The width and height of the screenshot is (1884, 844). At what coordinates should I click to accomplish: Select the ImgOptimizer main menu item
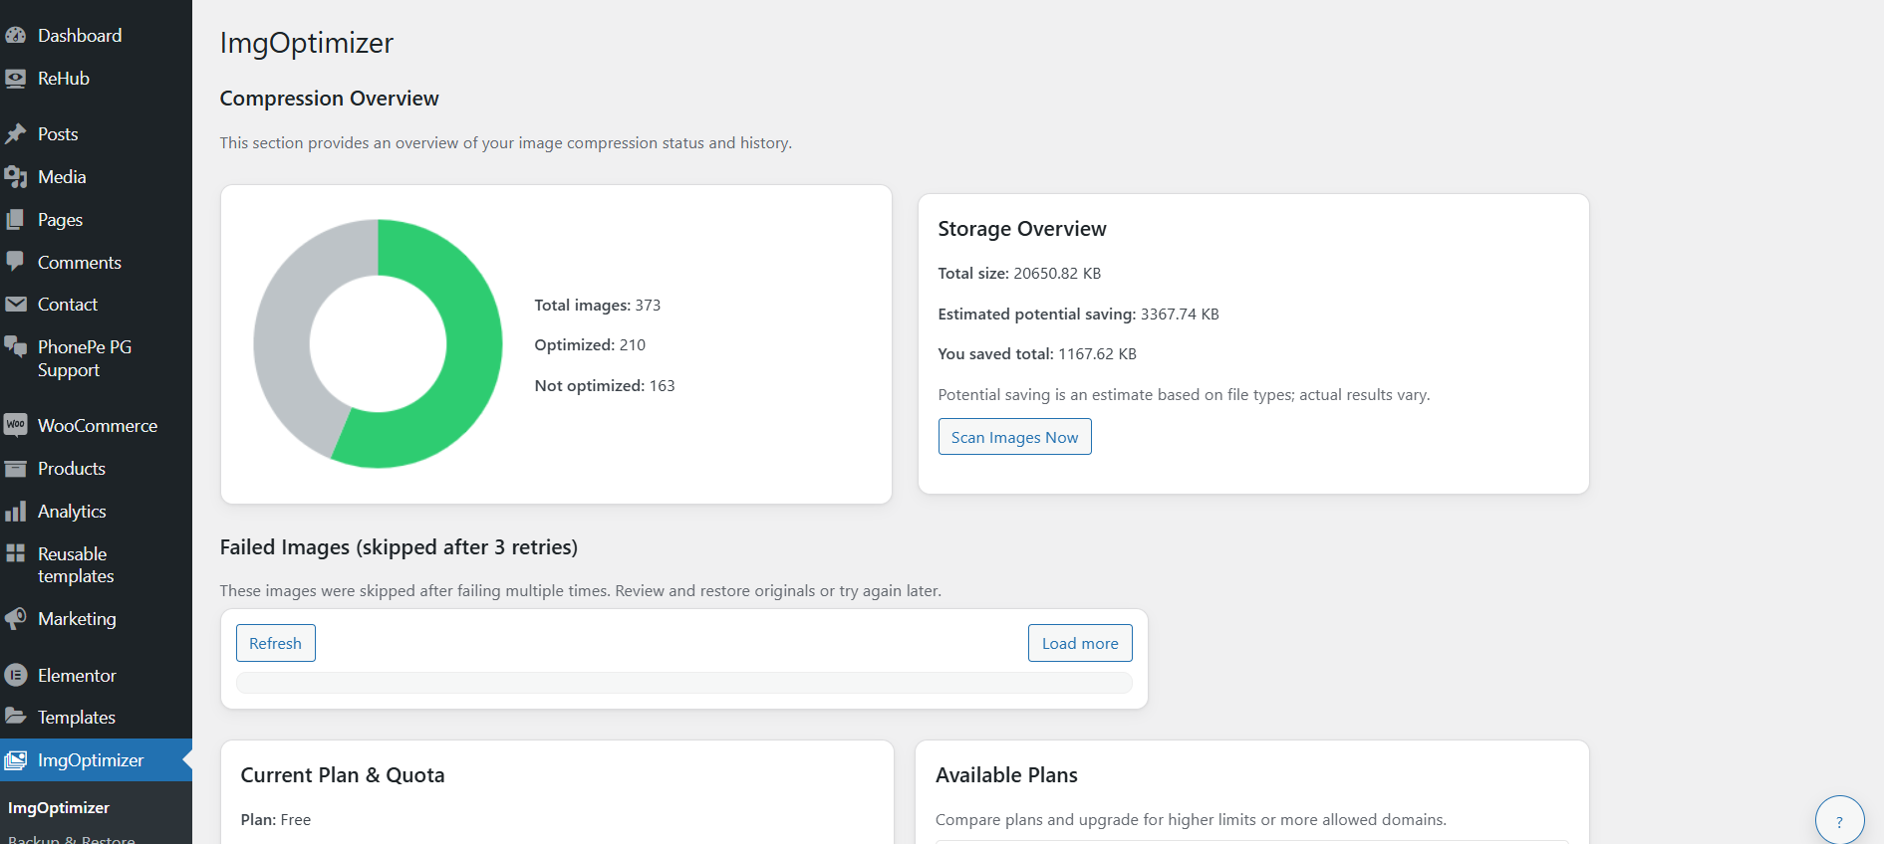click(96, 760)
